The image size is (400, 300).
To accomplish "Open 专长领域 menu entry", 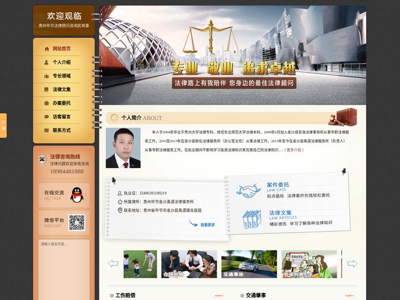I will click(62, 76).
